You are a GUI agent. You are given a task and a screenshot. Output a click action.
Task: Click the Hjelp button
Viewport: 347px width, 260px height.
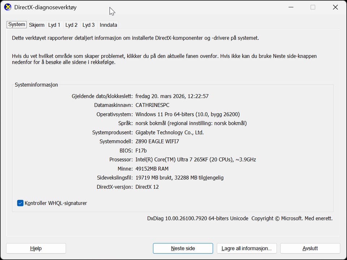point(36,248)
